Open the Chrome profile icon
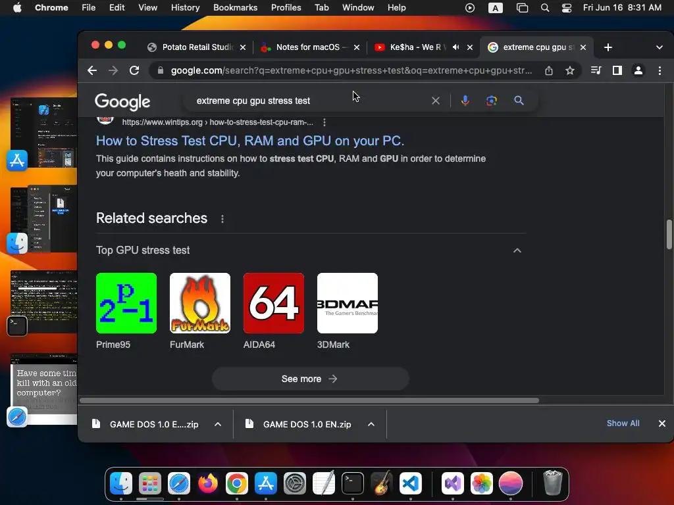Image resolution: width=674 pixels, height=505 pixels. coord(638,70)
